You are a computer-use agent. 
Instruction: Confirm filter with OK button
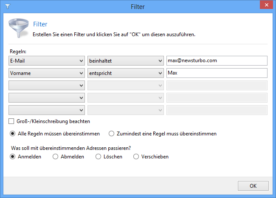(253, 186)
